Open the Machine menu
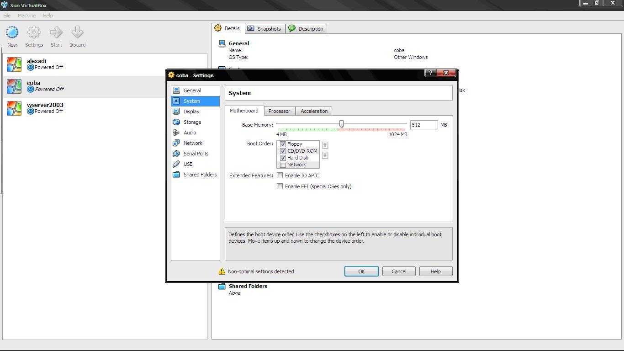624x351 pixels. coord(26,16)
